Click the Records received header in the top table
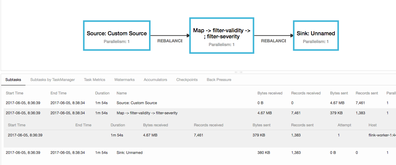396x165 pixels. [x=305, y=93]
